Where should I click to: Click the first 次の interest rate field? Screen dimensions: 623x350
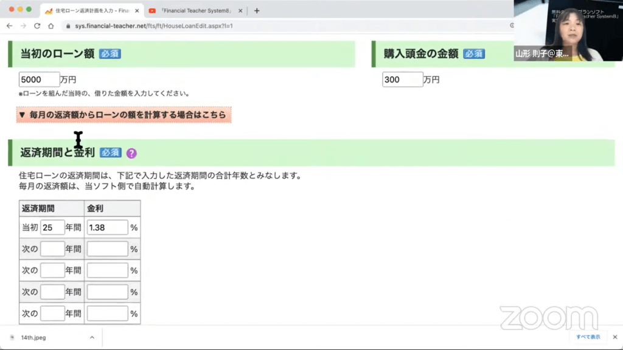[107, 249]
